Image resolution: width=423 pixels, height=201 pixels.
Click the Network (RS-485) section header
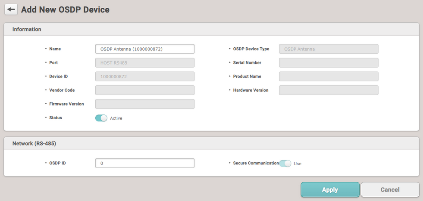pyautogui.click(x=211, y=144)
